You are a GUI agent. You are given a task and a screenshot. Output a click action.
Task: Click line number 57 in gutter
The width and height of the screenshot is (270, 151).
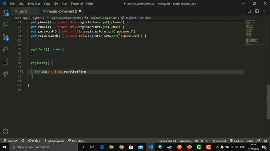click(x=19, y=49)
